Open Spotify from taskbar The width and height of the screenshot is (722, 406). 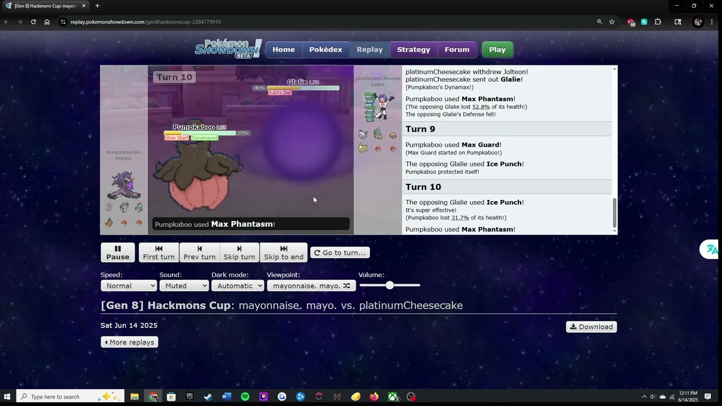tap(245, 397)
